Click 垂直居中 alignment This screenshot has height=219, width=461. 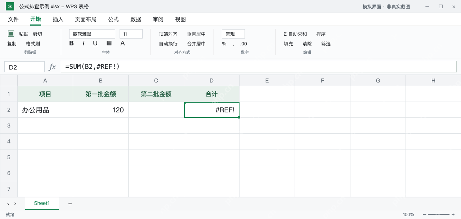(x=196, y=34)
